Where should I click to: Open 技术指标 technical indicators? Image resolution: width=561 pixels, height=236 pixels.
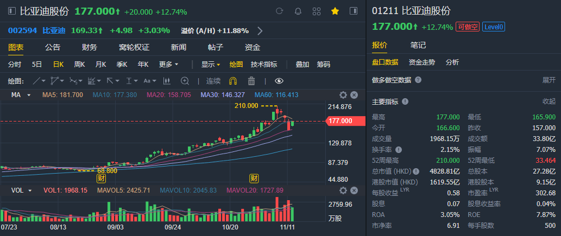point(264,65)
